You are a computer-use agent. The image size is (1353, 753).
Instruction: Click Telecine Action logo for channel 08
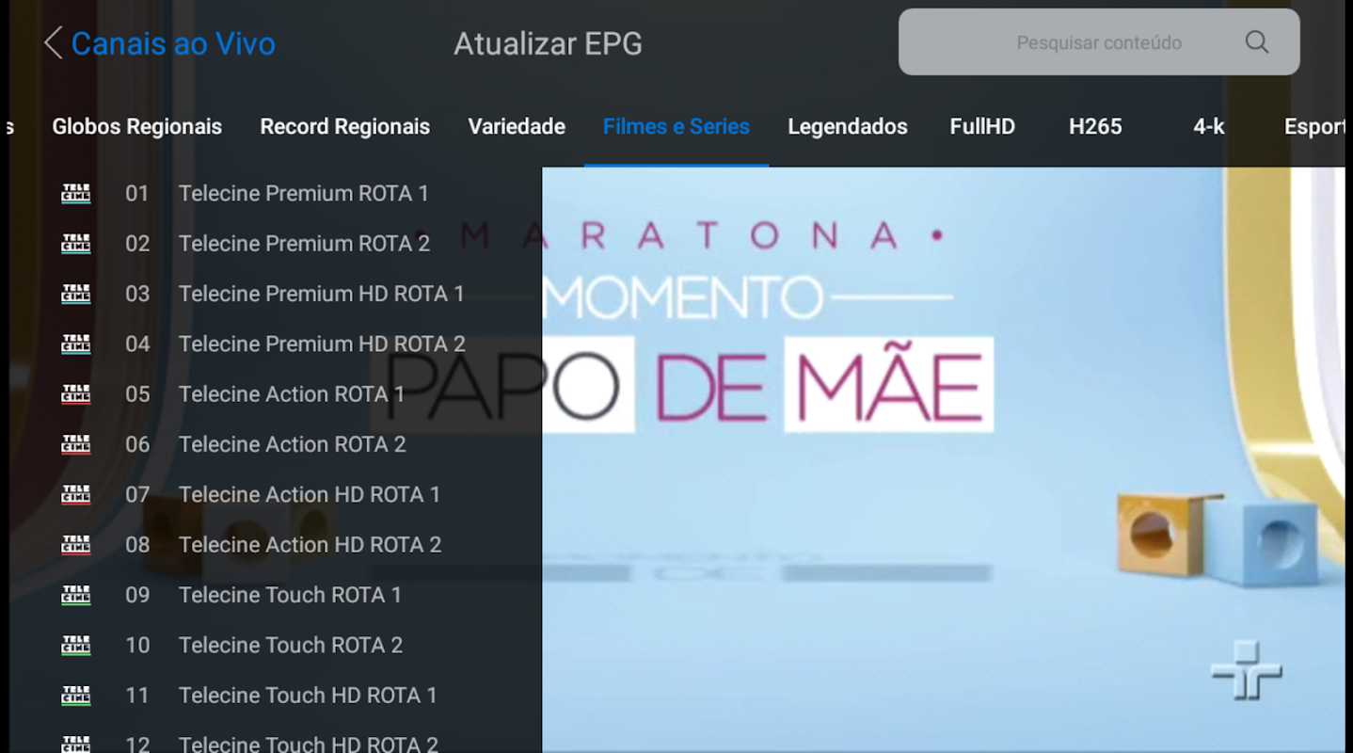76,545
